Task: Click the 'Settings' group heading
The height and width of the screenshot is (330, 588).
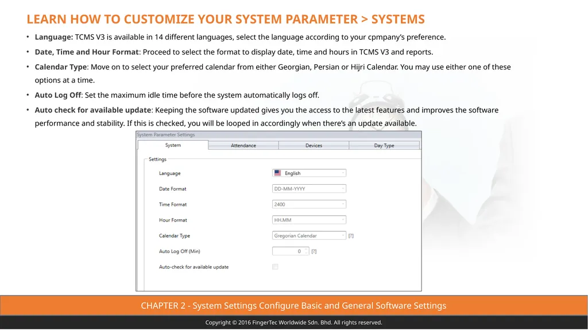Action: click(157, 160)
